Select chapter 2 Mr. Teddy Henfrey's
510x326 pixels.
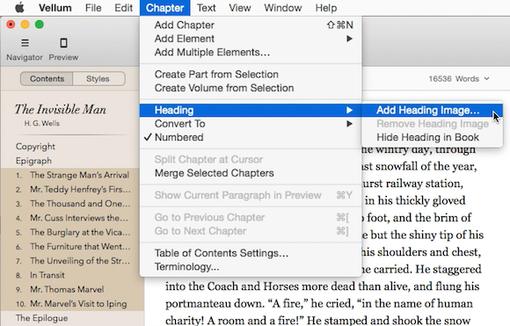(x=72, y=190)
